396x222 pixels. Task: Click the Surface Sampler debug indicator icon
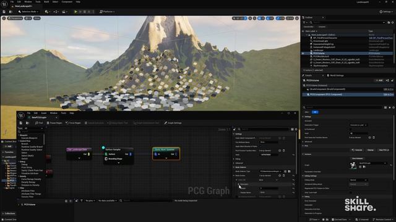[x=103, y=148]
